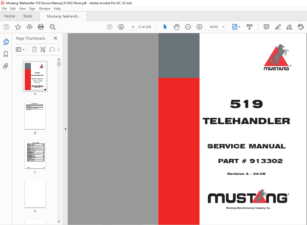Screen dimensions: 307x225
Task: Select the Highlight text pen tool
Action: click(278, 27)
